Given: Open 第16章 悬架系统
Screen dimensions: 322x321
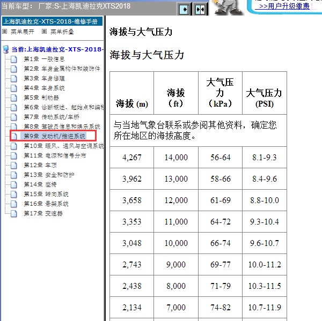Looking at the screenshot, I should pos(46,204).
